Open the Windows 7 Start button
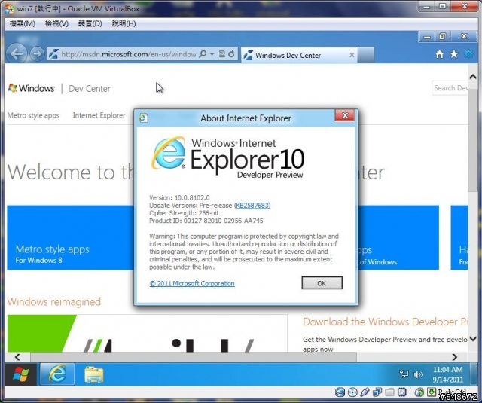 point(21,374)
